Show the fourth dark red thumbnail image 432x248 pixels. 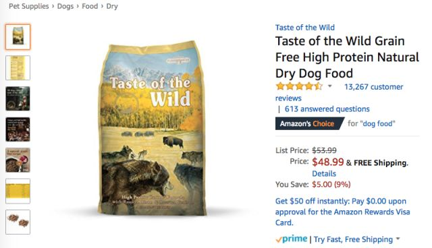point(18,129)
